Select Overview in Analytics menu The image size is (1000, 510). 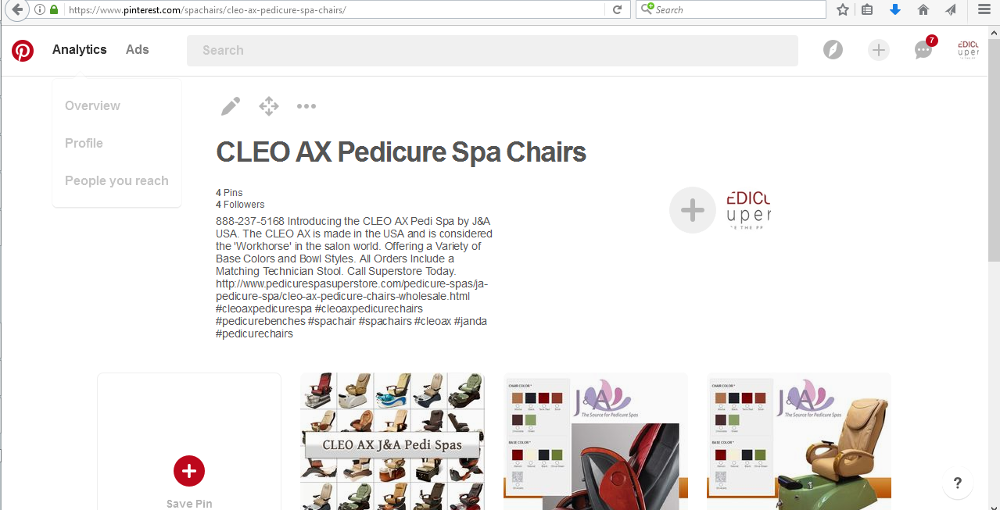pyautogui.click(x=92, y=105)
